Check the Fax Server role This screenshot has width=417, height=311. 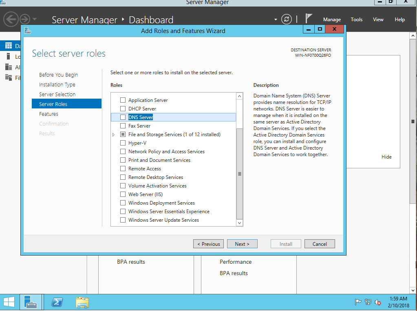[x=123, y=126]
